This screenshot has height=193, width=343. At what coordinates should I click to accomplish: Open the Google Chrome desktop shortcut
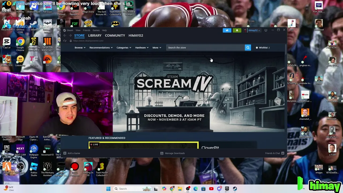coord(20,44)
